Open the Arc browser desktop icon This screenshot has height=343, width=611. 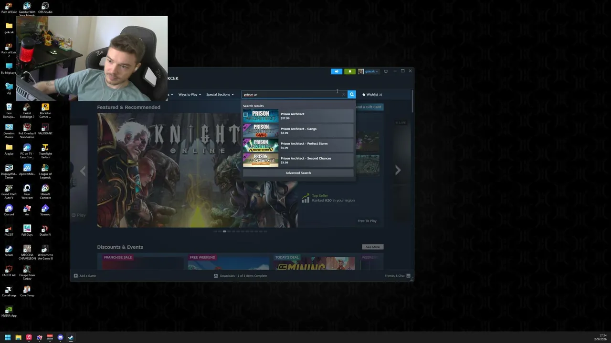[27, 210]
